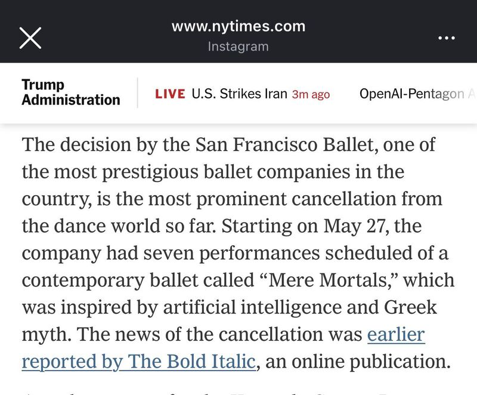477x395 pixels.
Task: Click the Instagram label under the URL
Action: [x=238, y=47]
